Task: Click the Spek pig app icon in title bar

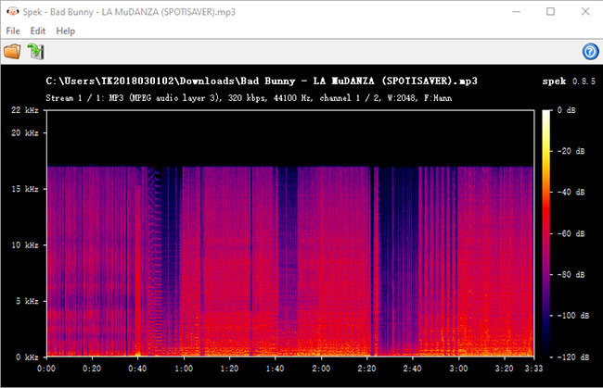Action: click(x=13, y=11)
